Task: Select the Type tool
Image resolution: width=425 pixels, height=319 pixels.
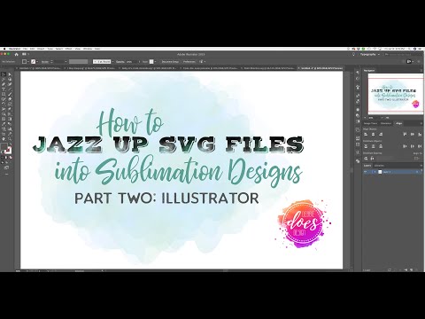Action: [x=4, y=89]
